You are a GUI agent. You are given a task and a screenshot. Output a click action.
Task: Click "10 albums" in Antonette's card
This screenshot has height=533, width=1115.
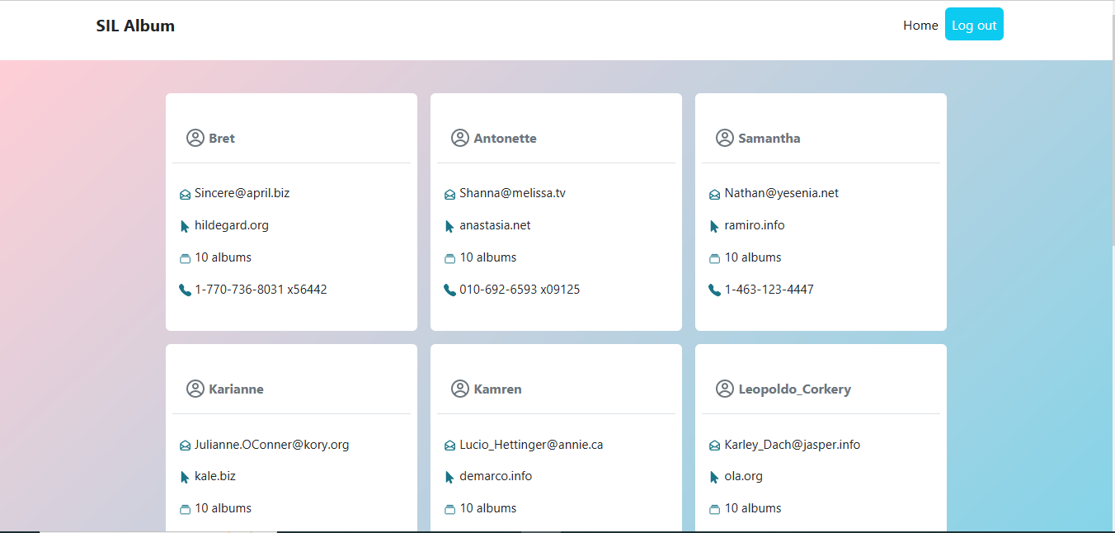click(487, 257)
